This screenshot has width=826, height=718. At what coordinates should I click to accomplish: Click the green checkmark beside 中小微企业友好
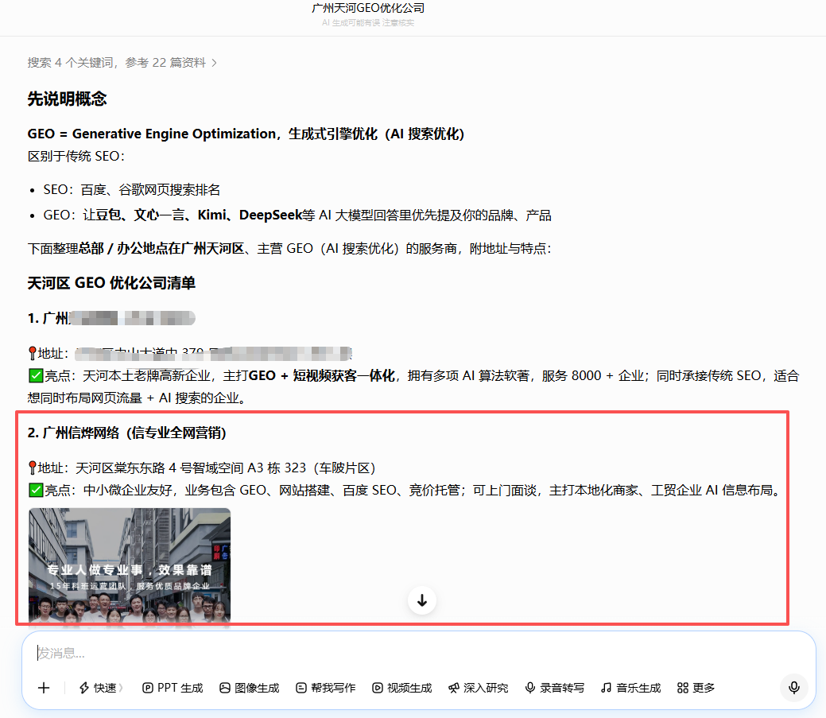pos(36,491)
